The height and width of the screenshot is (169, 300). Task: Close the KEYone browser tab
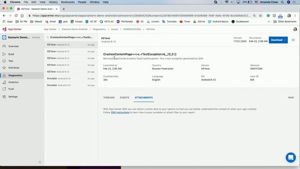(56, 9)
